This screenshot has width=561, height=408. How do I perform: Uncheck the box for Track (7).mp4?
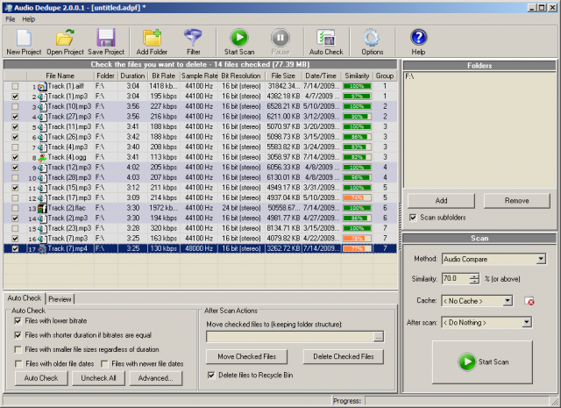point(15,248)
